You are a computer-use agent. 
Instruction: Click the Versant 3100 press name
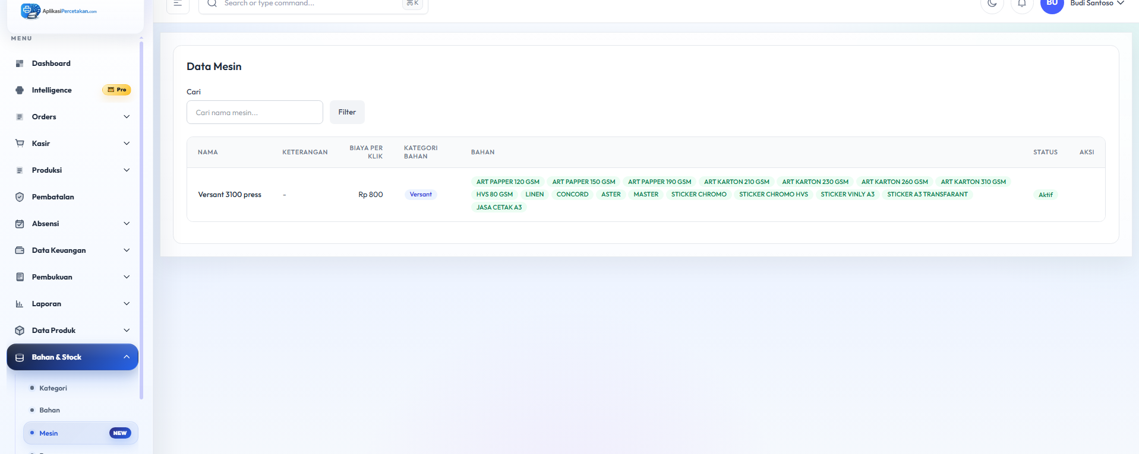(230, 195)
